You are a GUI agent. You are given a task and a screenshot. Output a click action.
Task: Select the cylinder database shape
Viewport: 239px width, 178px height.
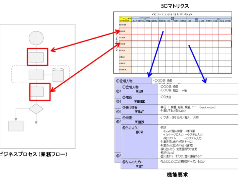coord(58,75)
